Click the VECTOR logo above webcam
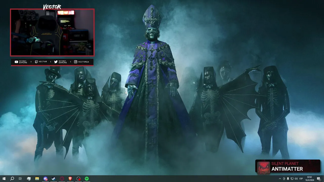 [52, 7]
